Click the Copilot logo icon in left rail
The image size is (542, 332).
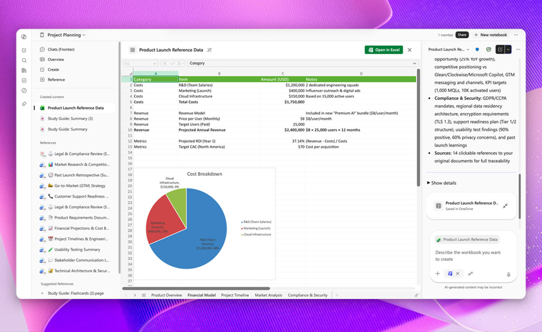(x=24, y=37)
